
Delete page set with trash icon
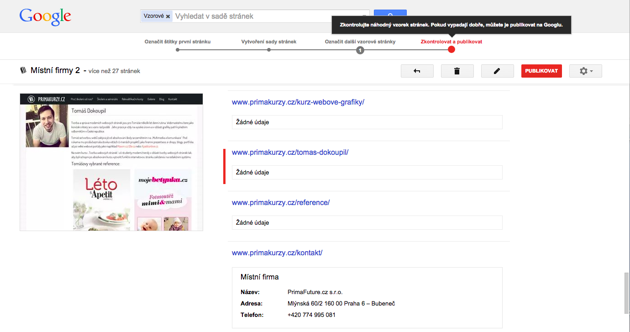[x=457, y=71]
